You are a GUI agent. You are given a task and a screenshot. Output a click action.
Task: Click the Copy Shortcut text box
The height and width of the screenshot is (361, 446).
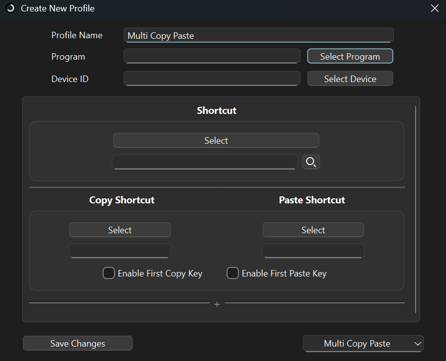pos(119,250)
